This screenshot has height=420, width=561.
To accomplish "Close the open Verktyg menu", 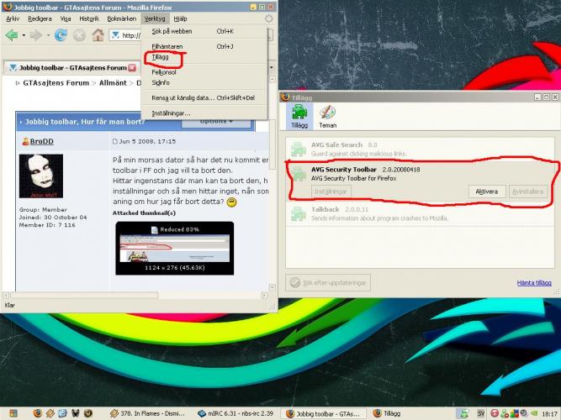I will (x=155, y=18).
